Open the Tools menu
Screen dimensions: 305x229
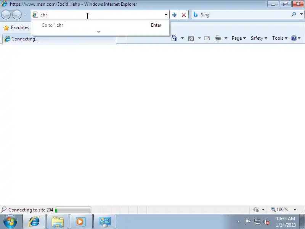pos(280,38)
